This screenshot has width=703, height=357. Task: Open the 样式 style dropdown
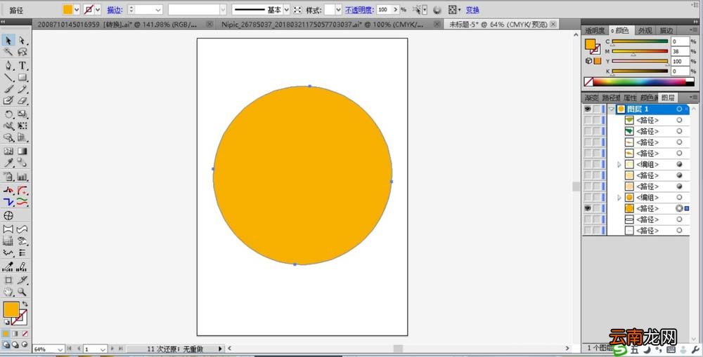[x=338, y=9]
